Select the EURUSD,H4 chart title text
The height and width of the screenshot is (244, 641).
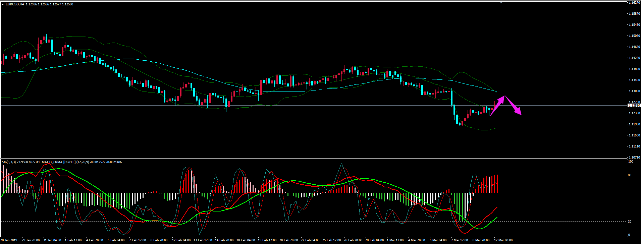point(15,4)
